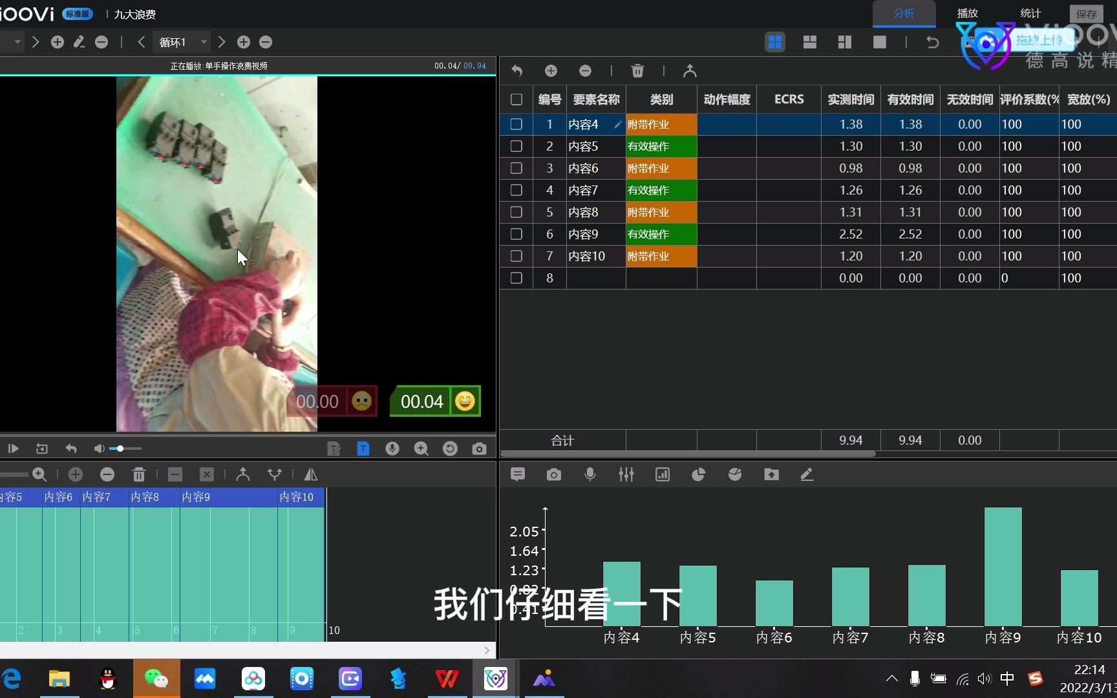Show the pie chart view icon

(x=699, y=474)
